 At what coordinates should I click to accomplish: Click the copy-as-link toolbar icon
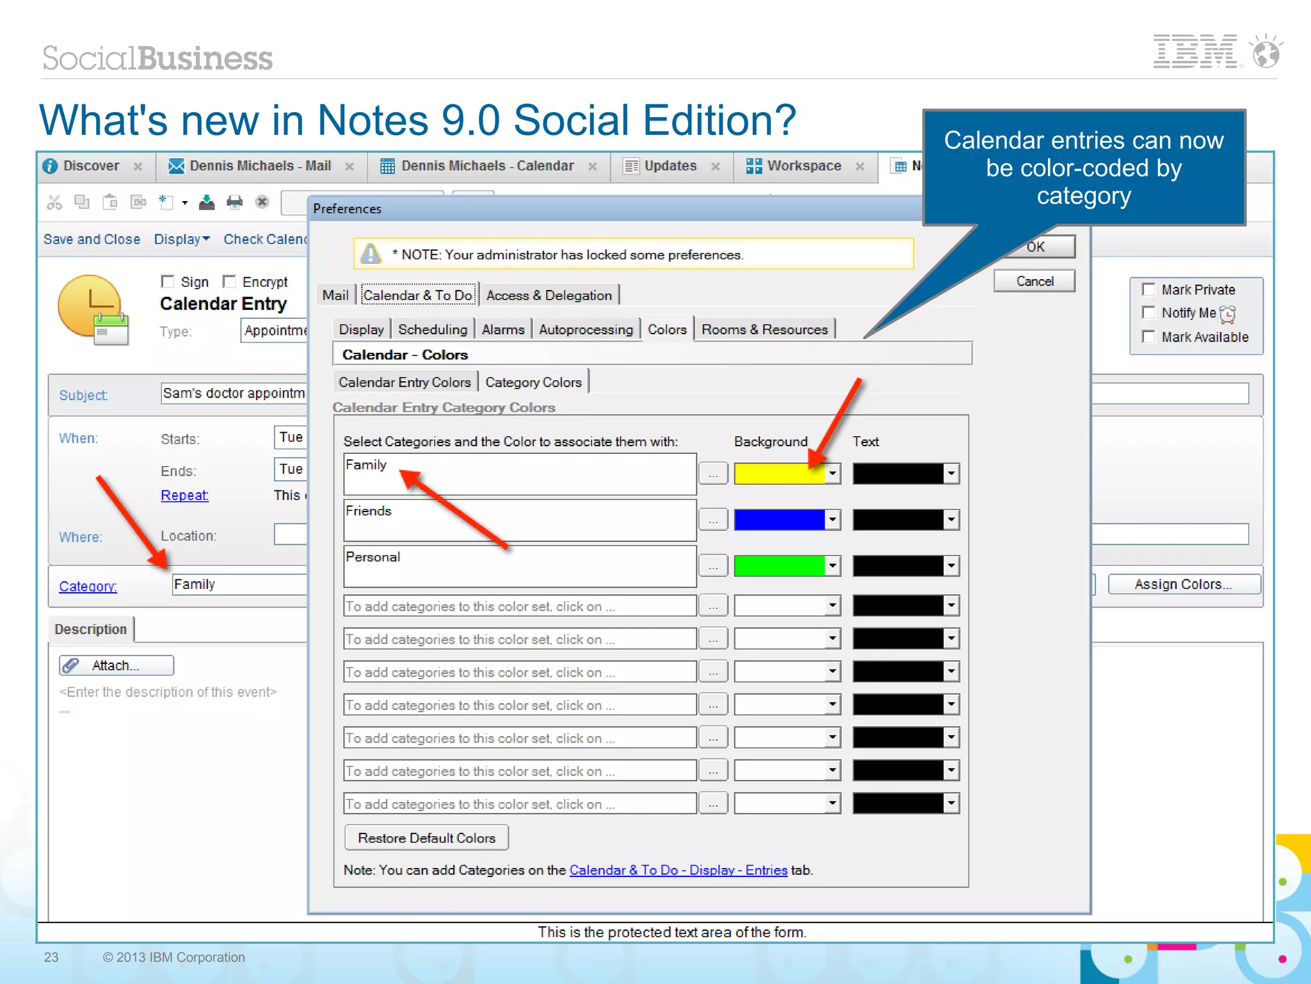[138, 202]
